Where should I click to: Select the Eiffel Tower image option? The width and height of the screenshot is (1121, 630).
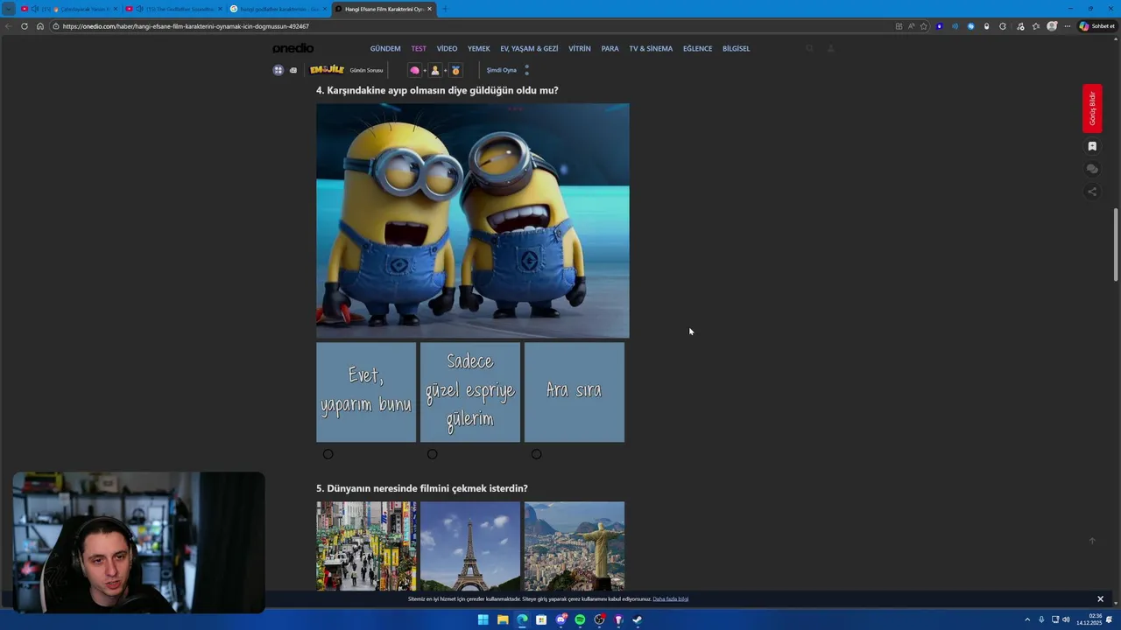coord(470,546)
